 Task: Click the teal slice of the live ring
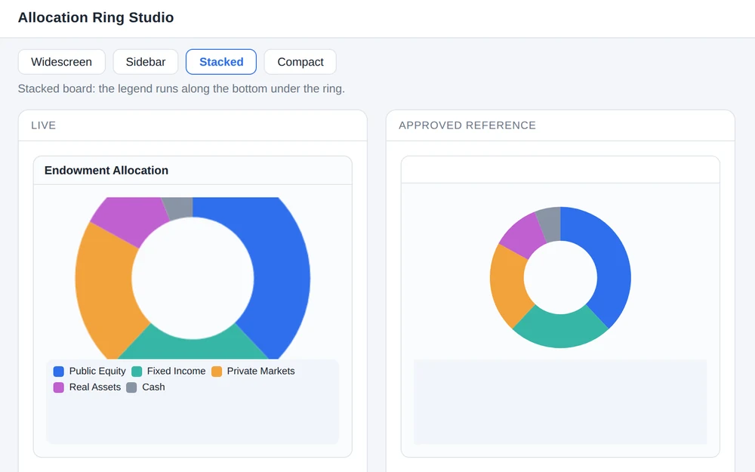193,347
